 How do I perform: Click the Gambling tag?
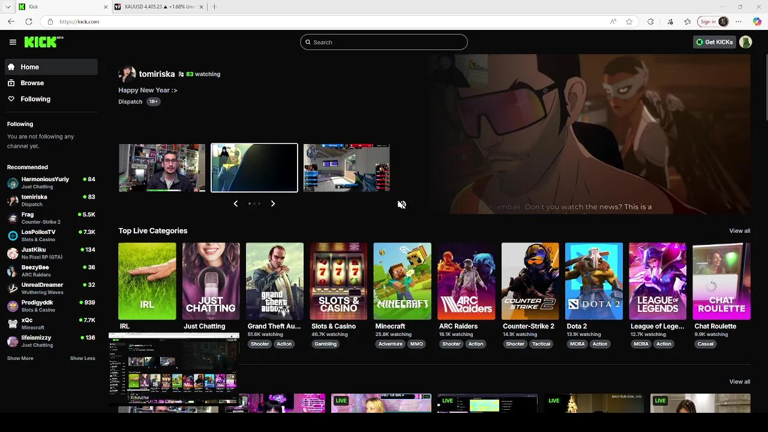pyautogui.click(x=325, y=344)
